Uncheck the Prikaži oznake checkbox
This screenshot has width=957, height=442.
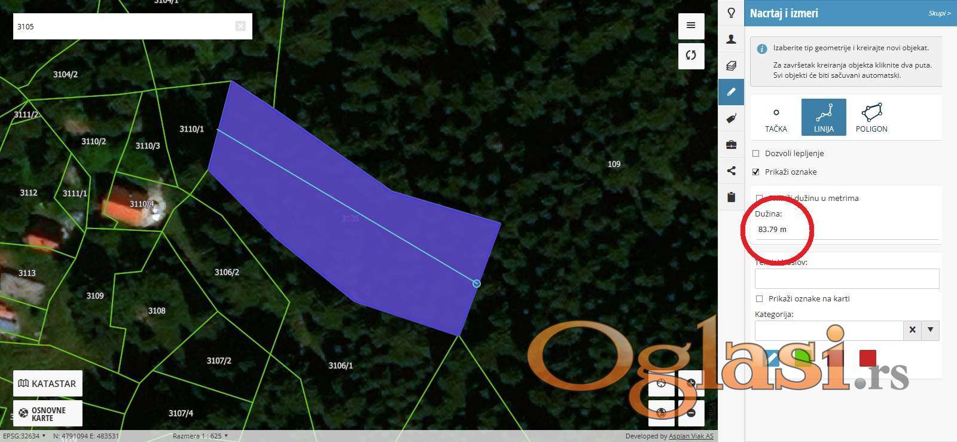(x=756, y=172)
